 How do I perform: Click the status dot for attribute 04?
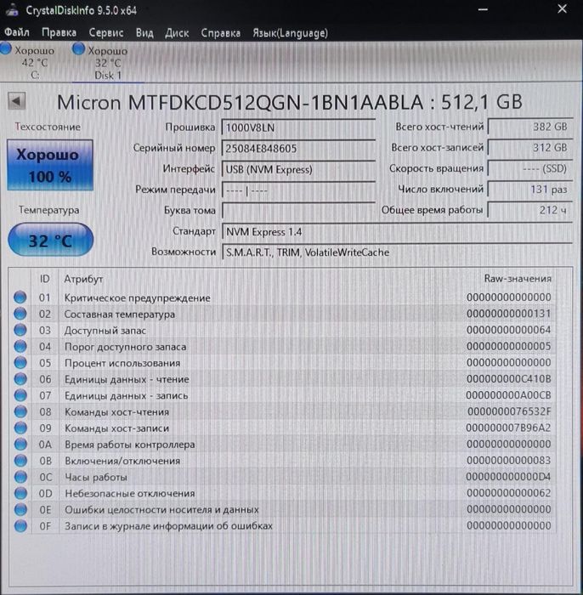point(20,346)
